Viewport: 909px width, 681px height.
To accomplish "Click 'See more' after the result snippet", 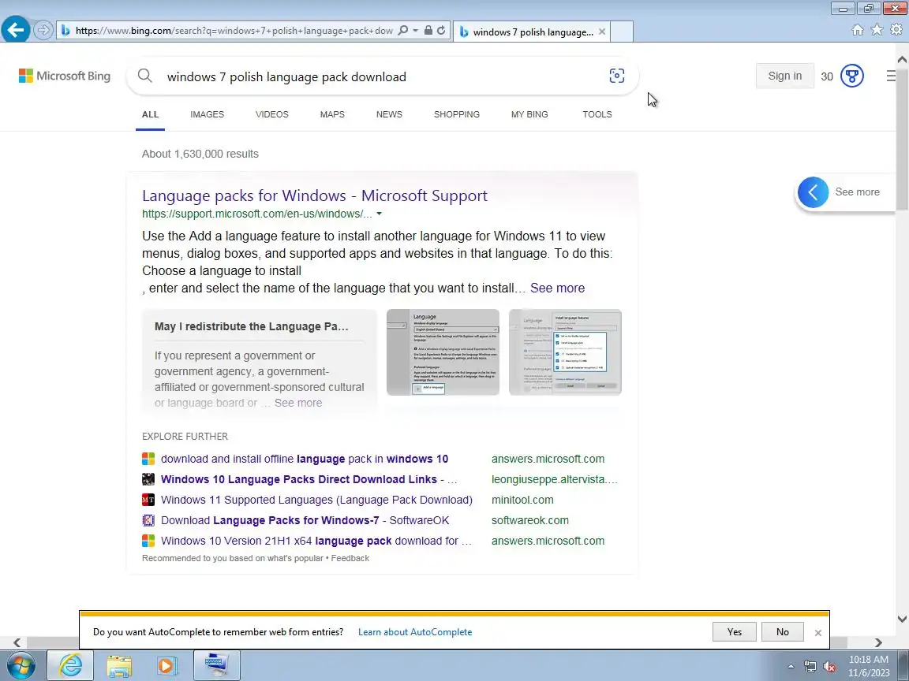I will 557,288.
